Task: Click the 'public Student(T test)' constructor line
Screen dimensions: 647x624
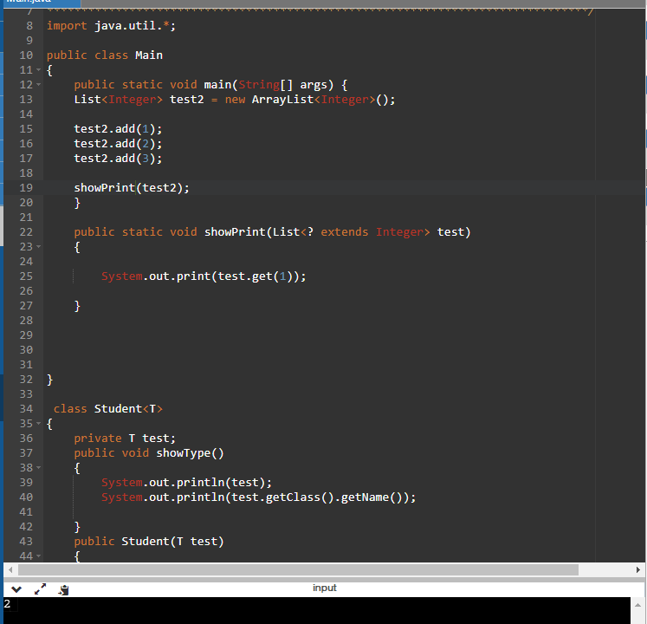Action: pyautogui.click(x=149, y=542)
